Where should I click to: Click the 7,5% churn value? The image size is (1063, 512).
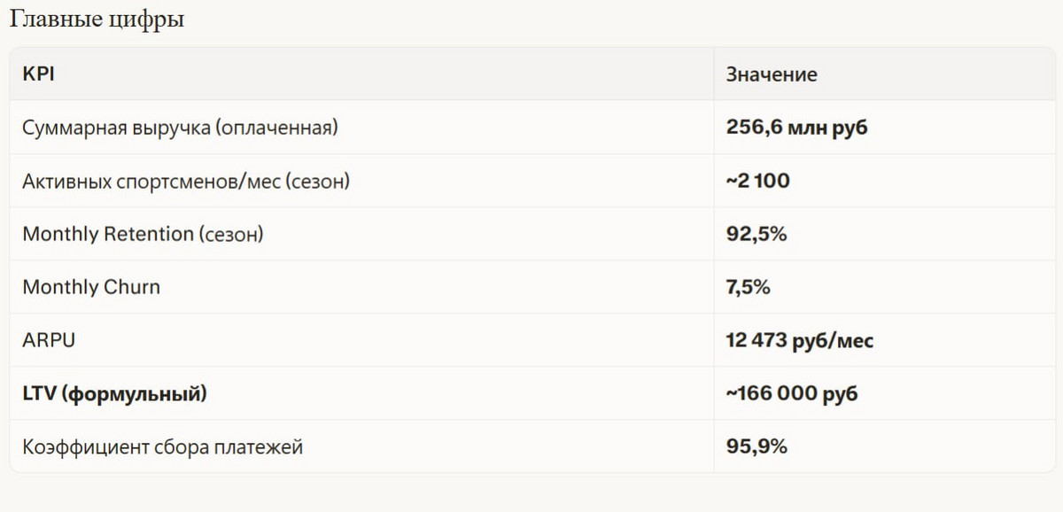pyautogui.click(x=750, y=287)
